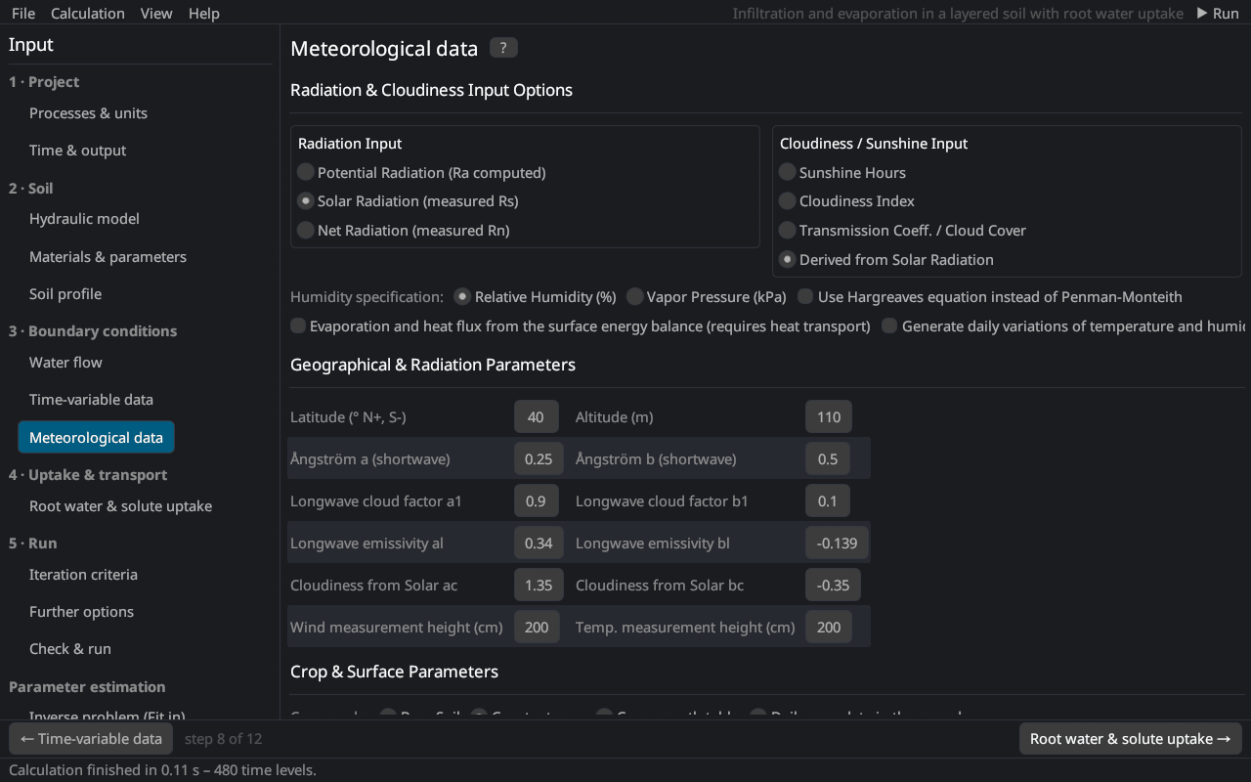The image size is (1251, 782).
Task: Open Processes & units page
Action: [88, 113]
